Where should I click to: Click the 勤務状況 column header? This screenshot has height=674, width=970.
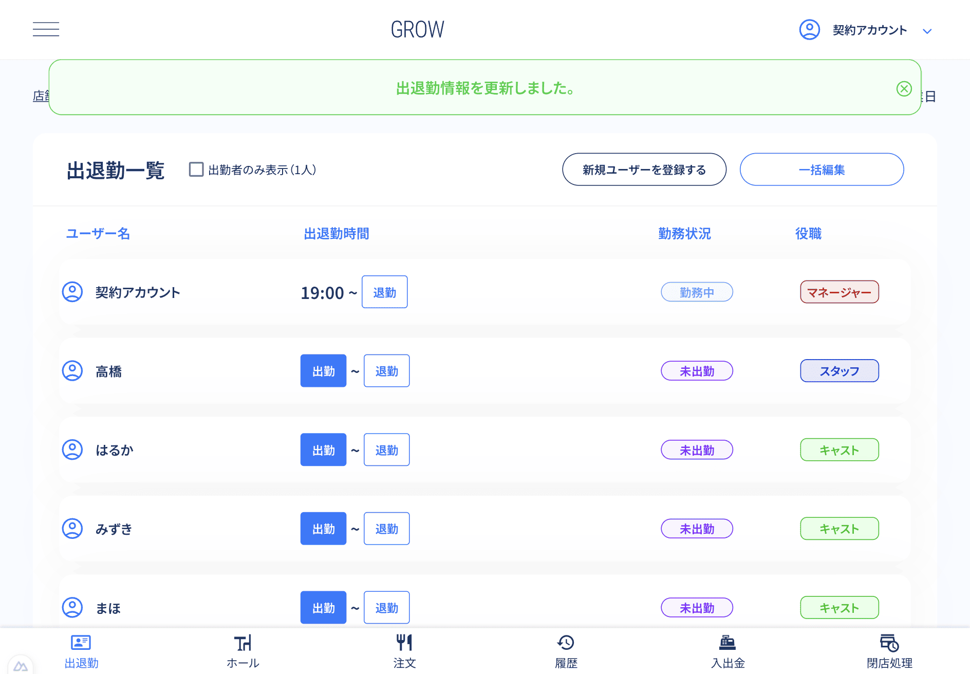[684, 234]
